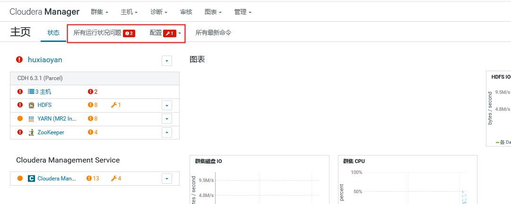Click the ZooKeeper red status icon
The height and width of the screenshot is (204, 511).
[20, 132]
